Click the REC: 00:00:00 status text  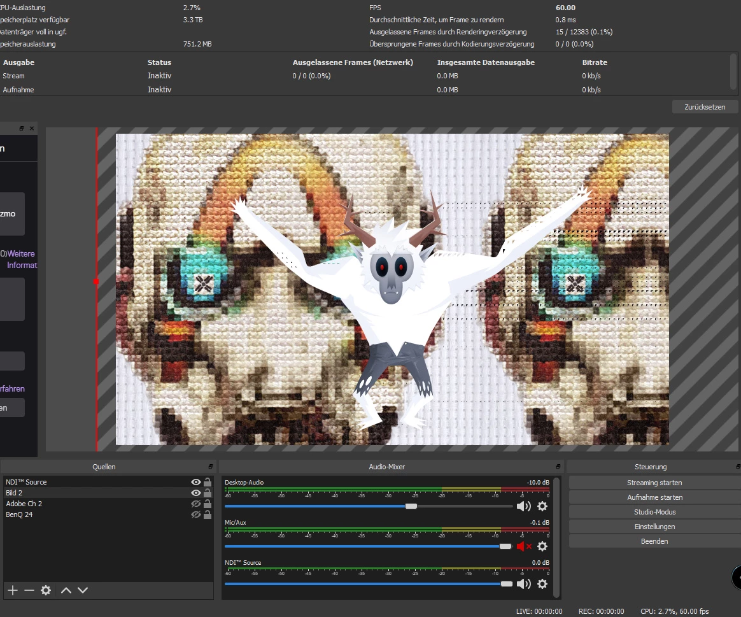(x=601, y=611)
